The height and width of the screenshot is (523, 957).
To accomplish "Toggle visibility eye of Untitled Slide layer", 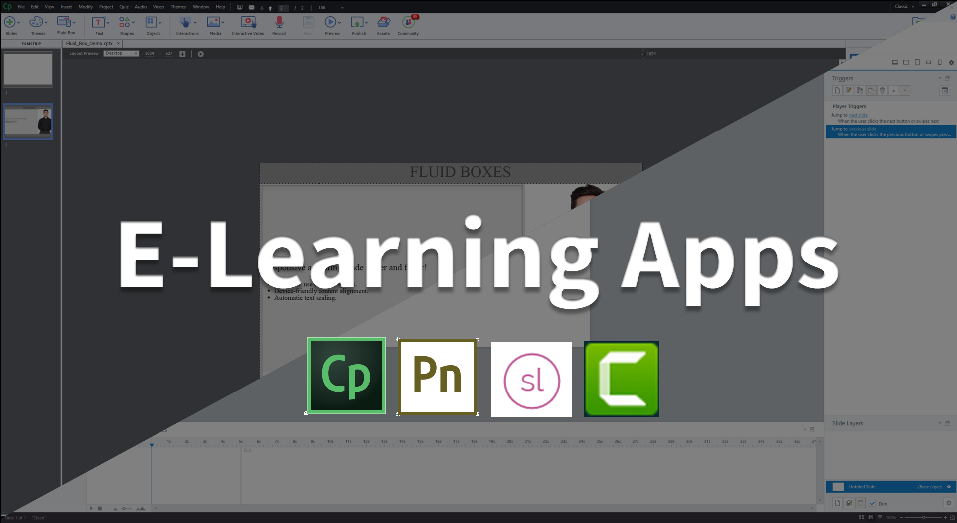I will pyautogui.click(x=949, y=487).
